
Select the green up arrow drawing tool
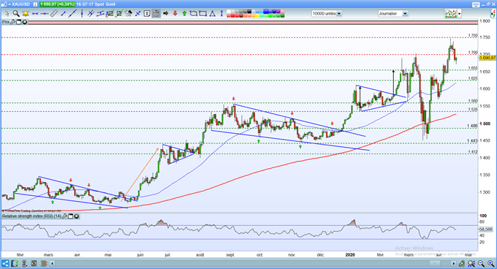point(184,14)
